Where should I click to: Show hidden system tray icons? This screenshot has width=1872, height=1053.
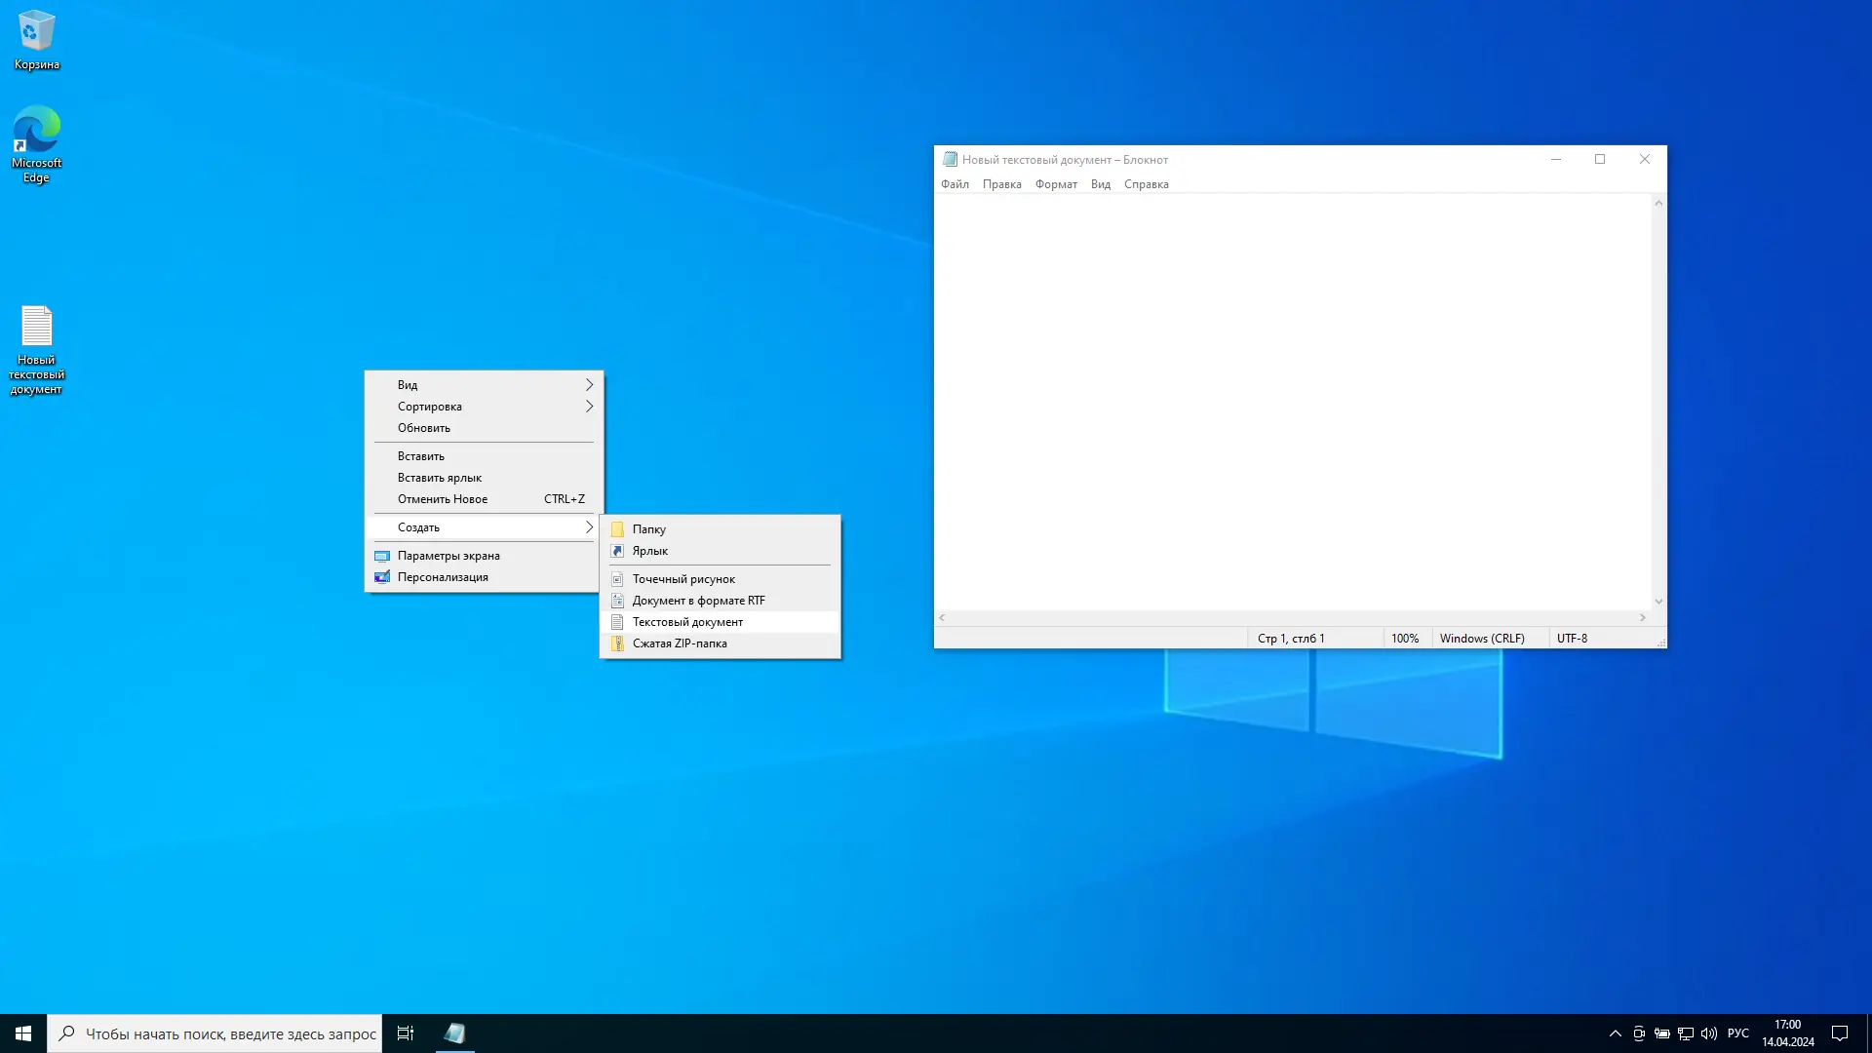[1615, 1033]
